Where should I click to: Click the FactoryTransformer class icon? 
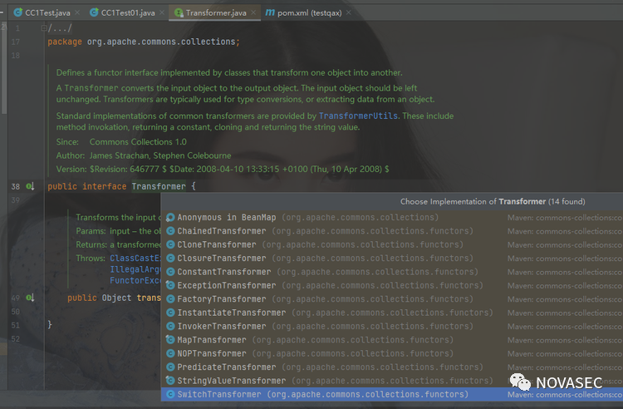point(170,299)
